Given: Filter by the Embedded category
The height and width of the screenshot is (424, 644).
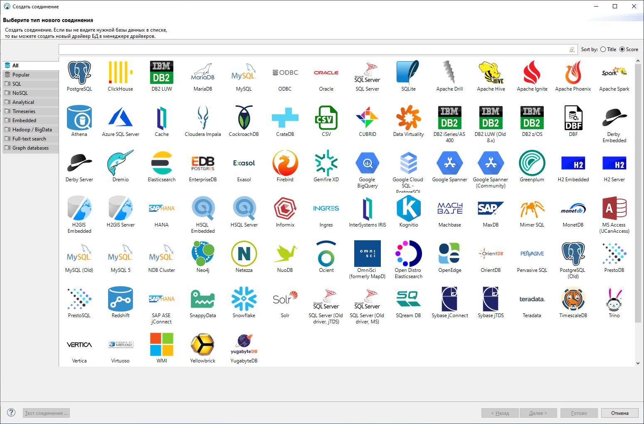Looking at the screenshot, I should click(x=31, y=121).
